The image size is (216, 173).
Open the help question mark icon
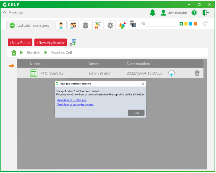194,13
